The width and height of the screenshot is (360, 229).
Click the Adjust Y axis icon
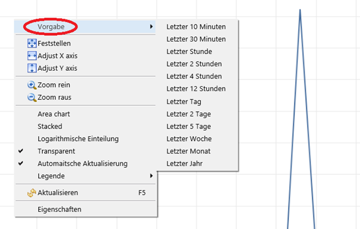32,68
